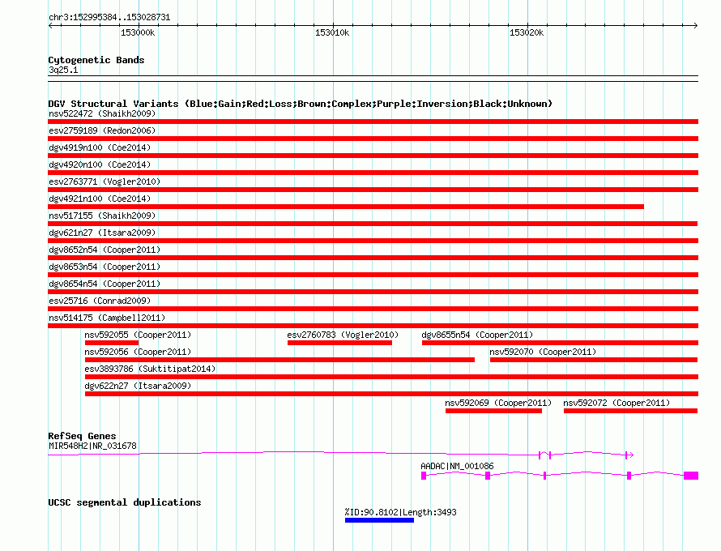Screen dimensions: 721x551
Task: Select the first AADAC exon block
Action: coord(424,476)
